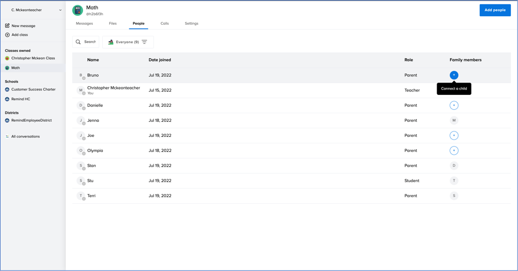This screenshot has width=518, height=271.
Task: Open the Files tab
Action: (113, 24)
